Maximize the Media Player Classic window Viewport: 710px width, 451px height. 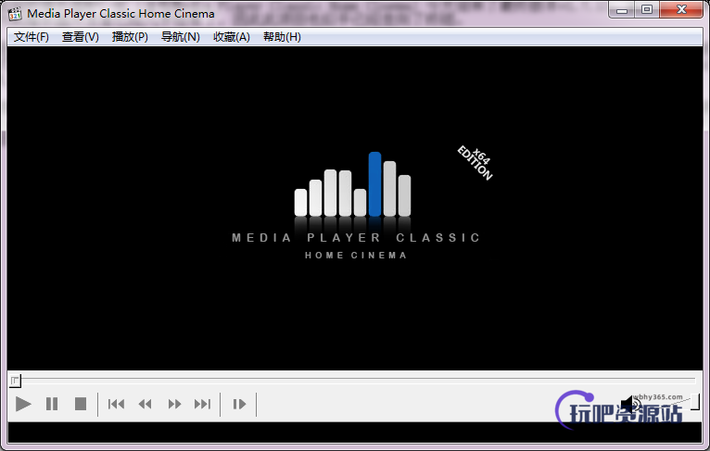point(647,10)
